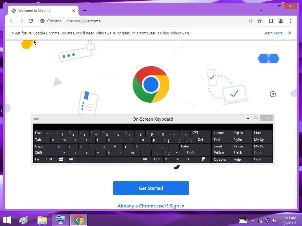The image size is (302, 226).
Task: Toggle the ScrLk key on keyboard
Action: [x=242, y=153]
